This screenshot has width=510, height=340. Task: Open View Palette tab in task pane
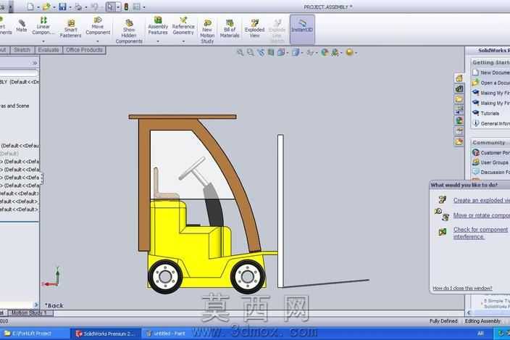(x=459, y=109)
